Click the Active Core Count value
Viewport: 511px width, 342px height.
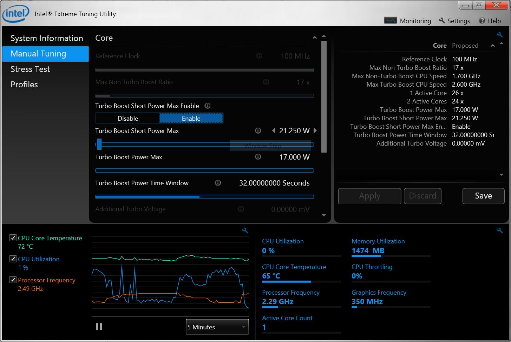(264, 327)
